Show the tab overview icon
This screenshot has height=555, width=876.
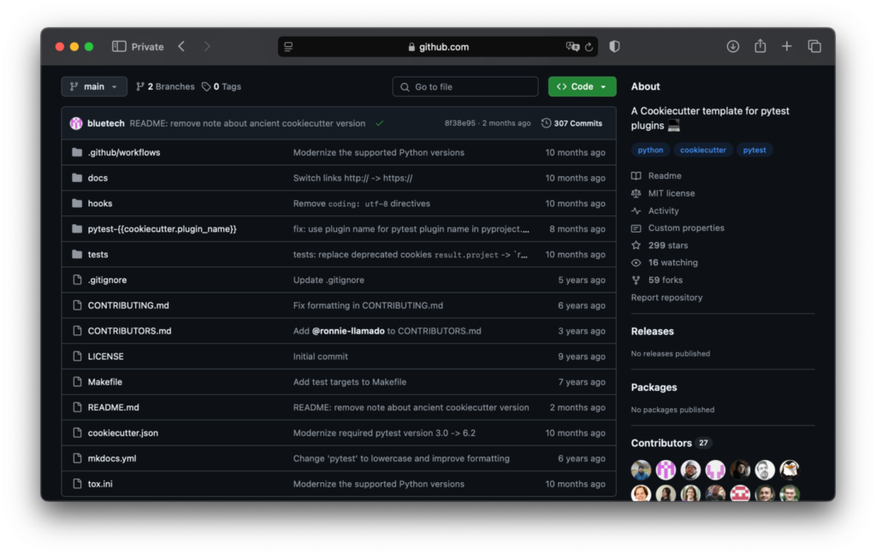pyautogui.click(x=814, y=47)
